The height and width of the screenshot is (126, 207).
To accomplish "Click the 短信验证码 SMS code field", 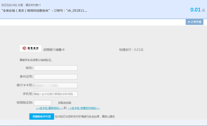I will [43, 103].
